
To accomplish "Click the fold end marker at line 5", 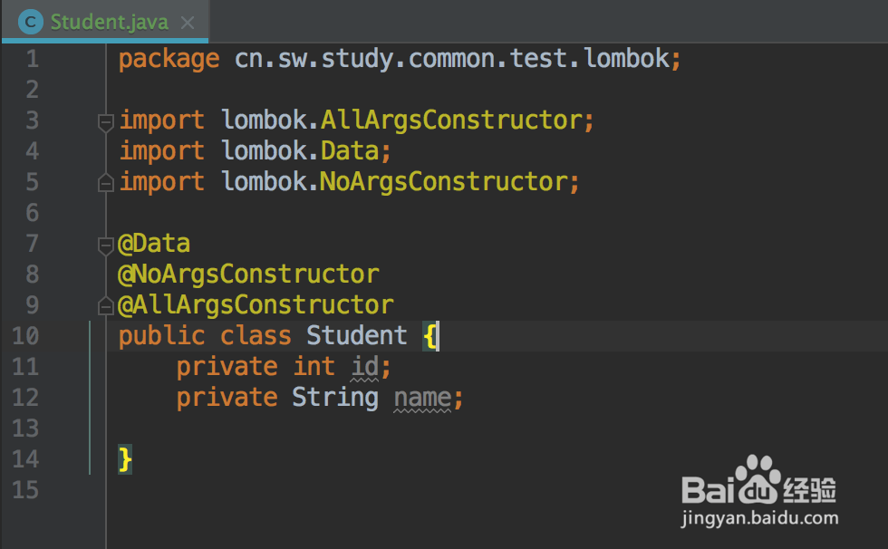I will 105,183.
